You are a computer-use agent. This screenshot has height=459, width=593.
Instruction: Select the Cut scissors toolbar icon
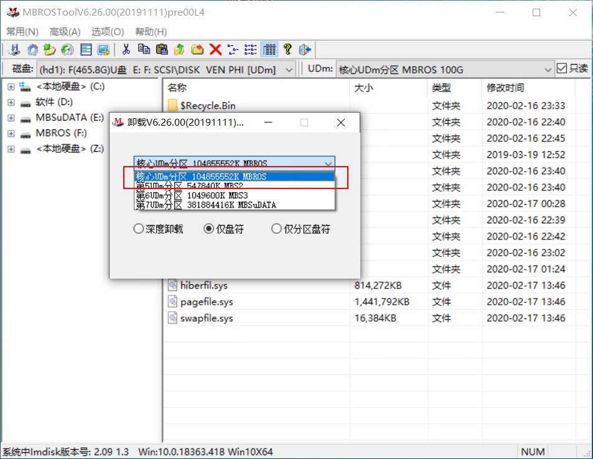(x=126, y=50)
